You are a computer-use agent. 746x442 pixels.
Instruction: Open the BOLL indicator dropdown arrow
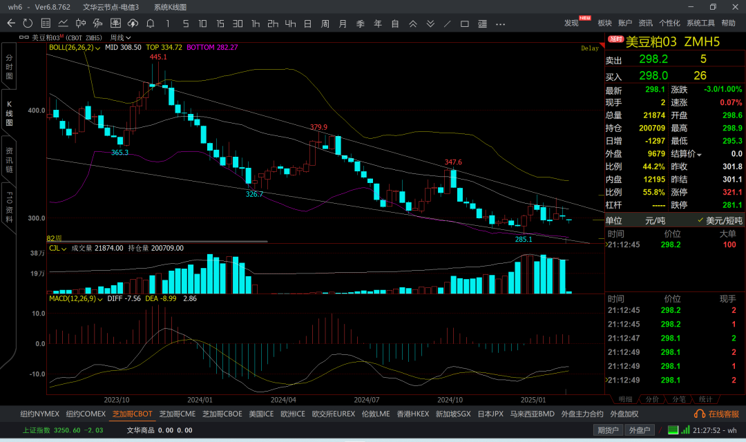click(98, 48)
